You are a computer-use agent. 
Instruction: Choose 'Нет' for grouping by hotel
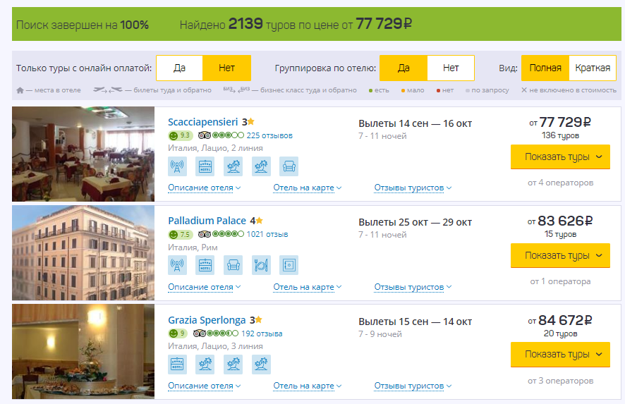[x=451, y=68]
